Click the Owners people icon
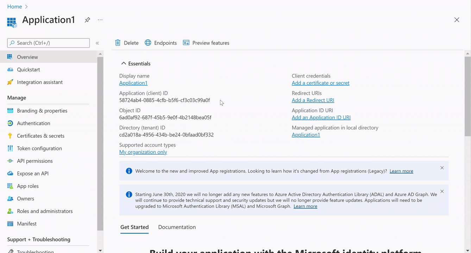471x253 pixels. coord(10,199)
